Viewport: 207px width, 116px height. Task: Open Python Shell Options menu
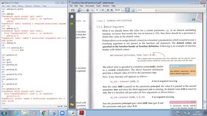pos(28,6)
